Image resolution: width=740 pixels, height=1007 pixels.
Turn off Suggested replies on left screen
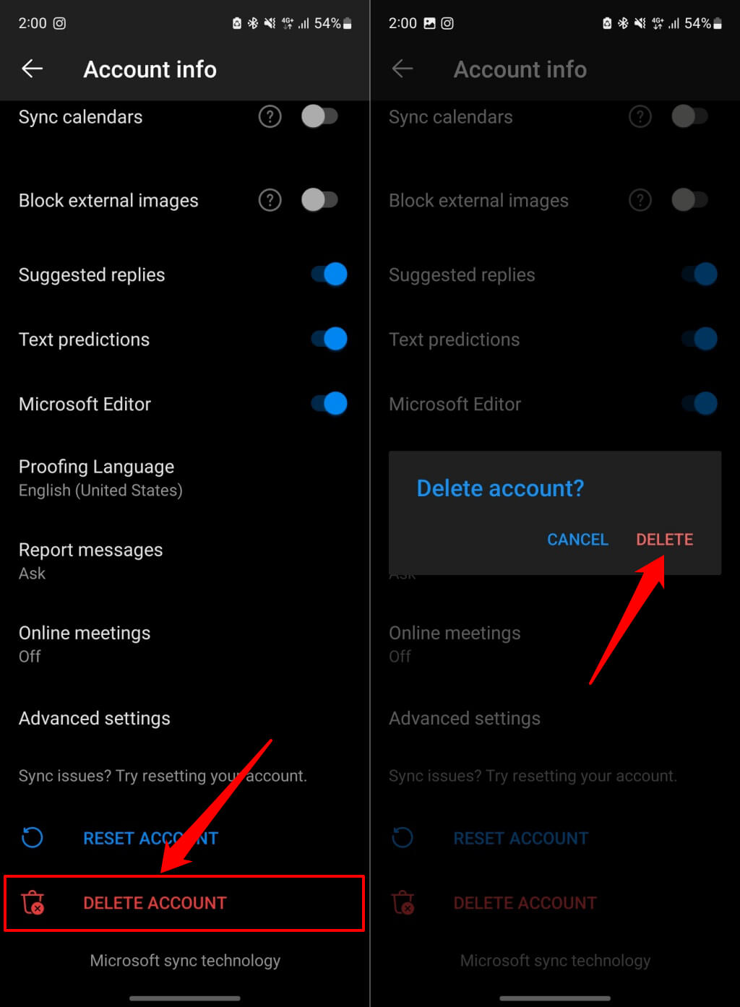pyautogui.click(x=330, y=275)
